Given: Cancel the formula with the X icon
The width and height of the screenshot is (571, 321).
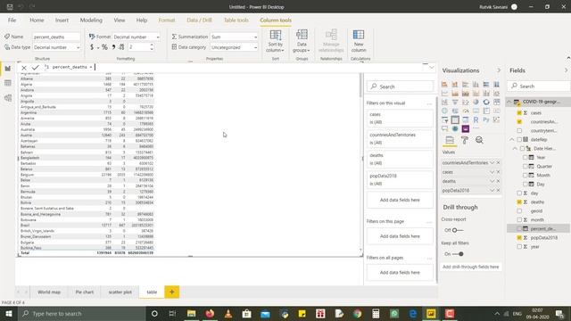Looking at the screenshot, I should point(24,68).
